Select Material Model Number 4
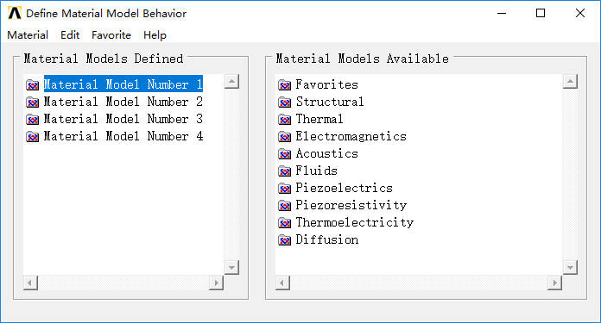Screen dimensions: 601x323 [x=123, y=136]
